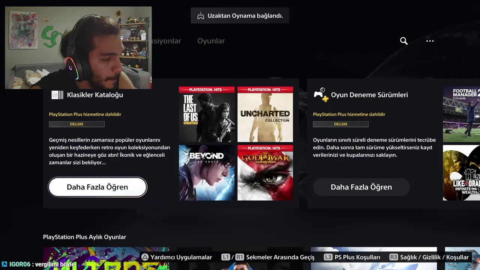Screen dimensions: 480x270
Task: Open the three-dots more options menu
Action: (x=430, y=41)
